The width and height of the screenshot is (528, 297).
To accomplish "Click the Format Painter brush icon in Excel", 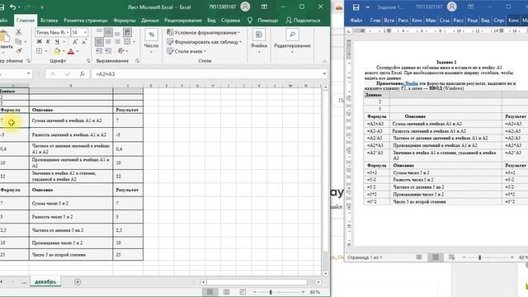I will coord(19,50).
